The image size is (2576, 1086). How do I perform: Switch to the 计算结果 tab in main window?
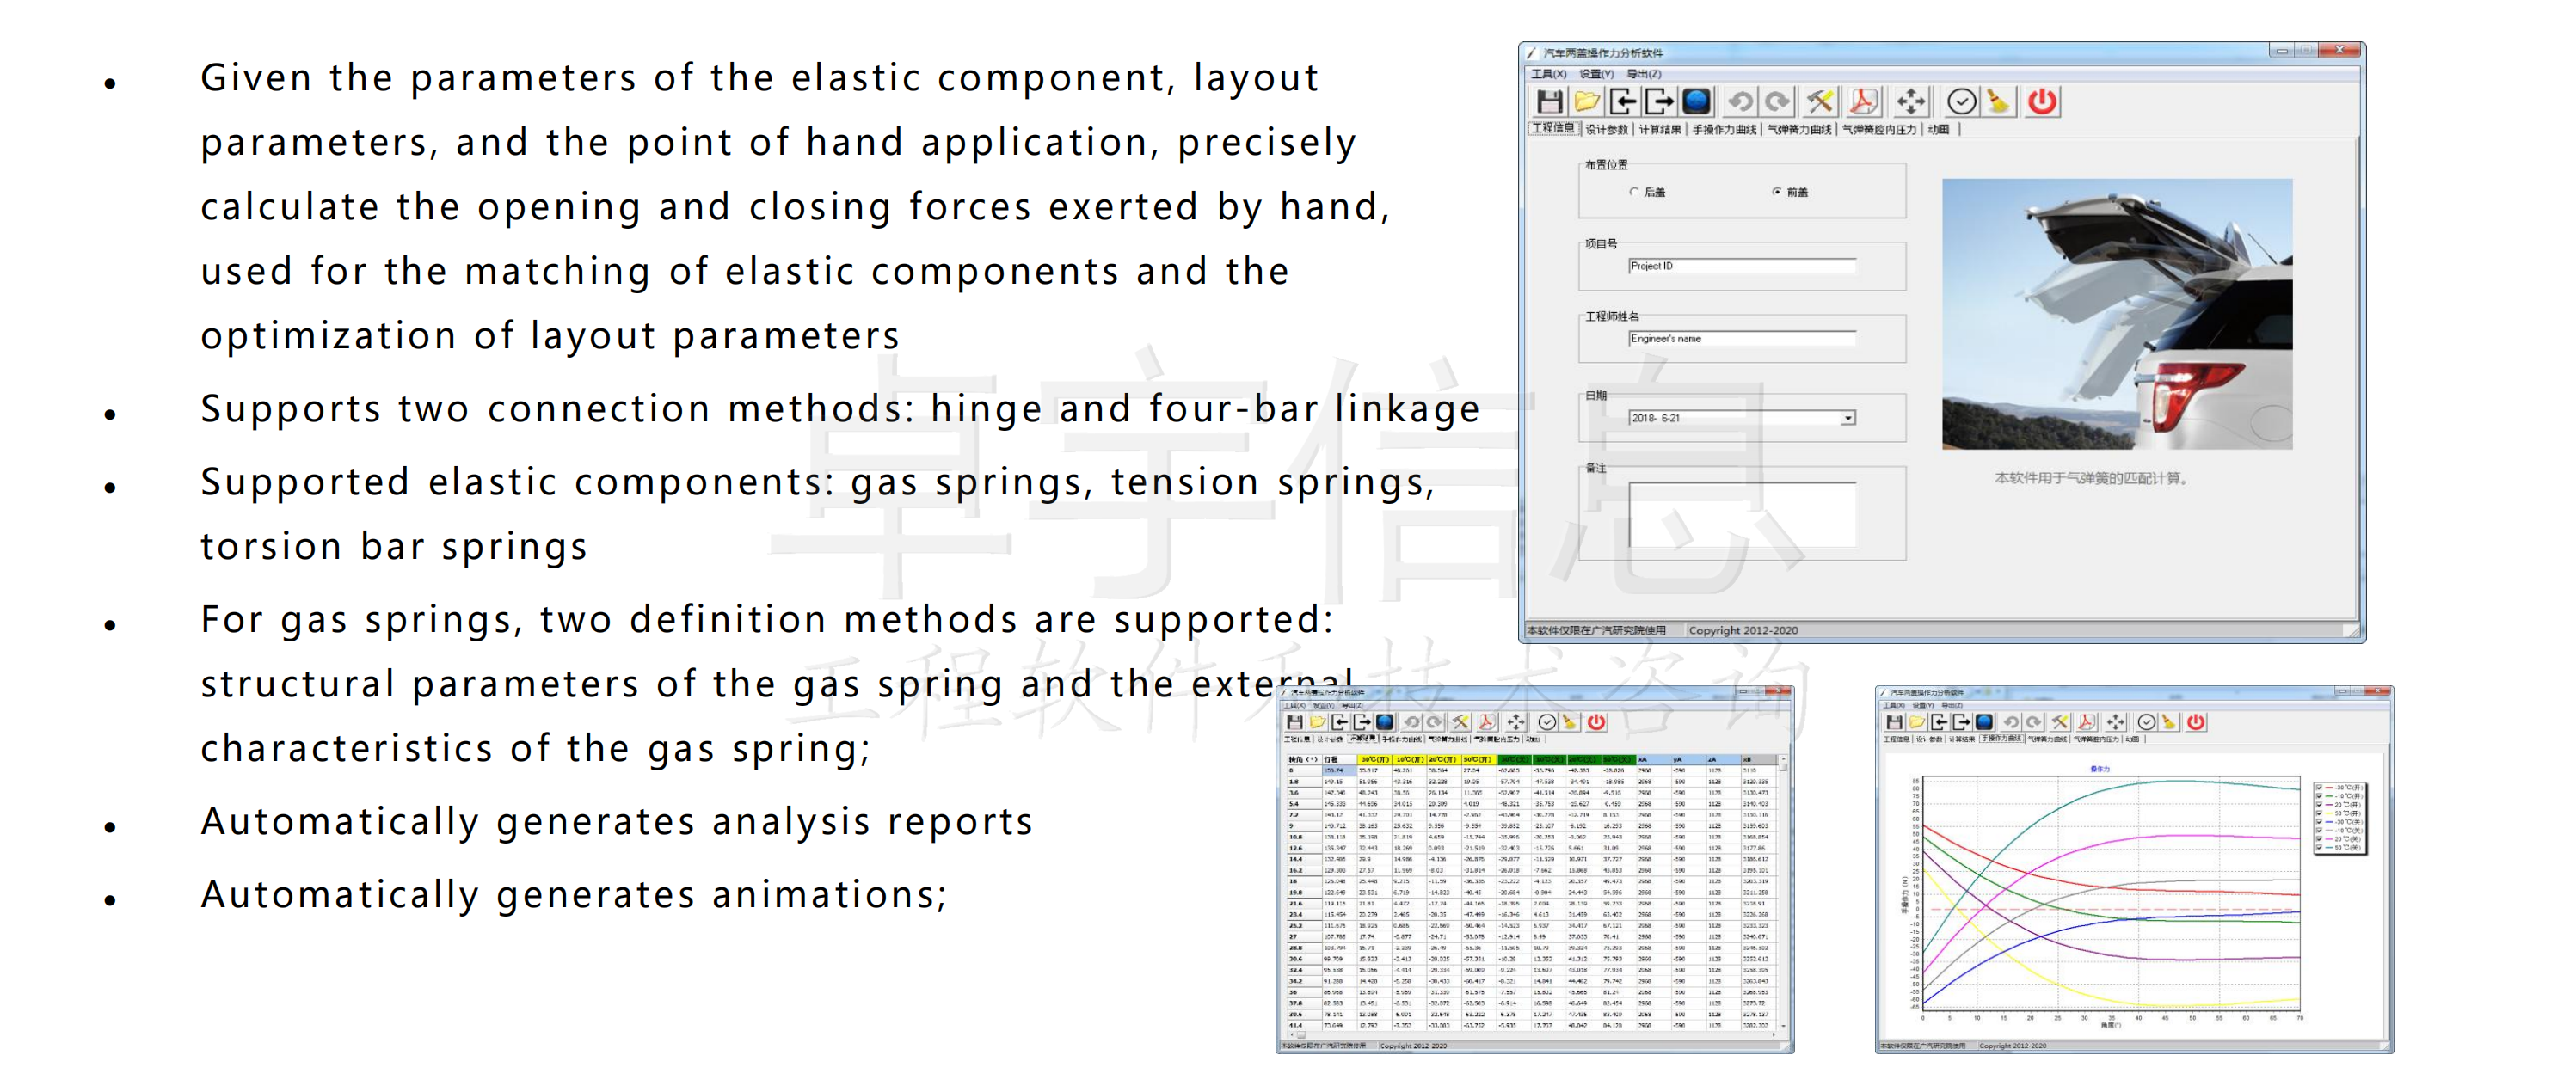click(1660, 129)
